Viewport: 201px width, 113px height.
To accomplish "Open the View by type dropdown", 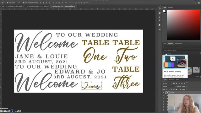I will click(167, 53).
